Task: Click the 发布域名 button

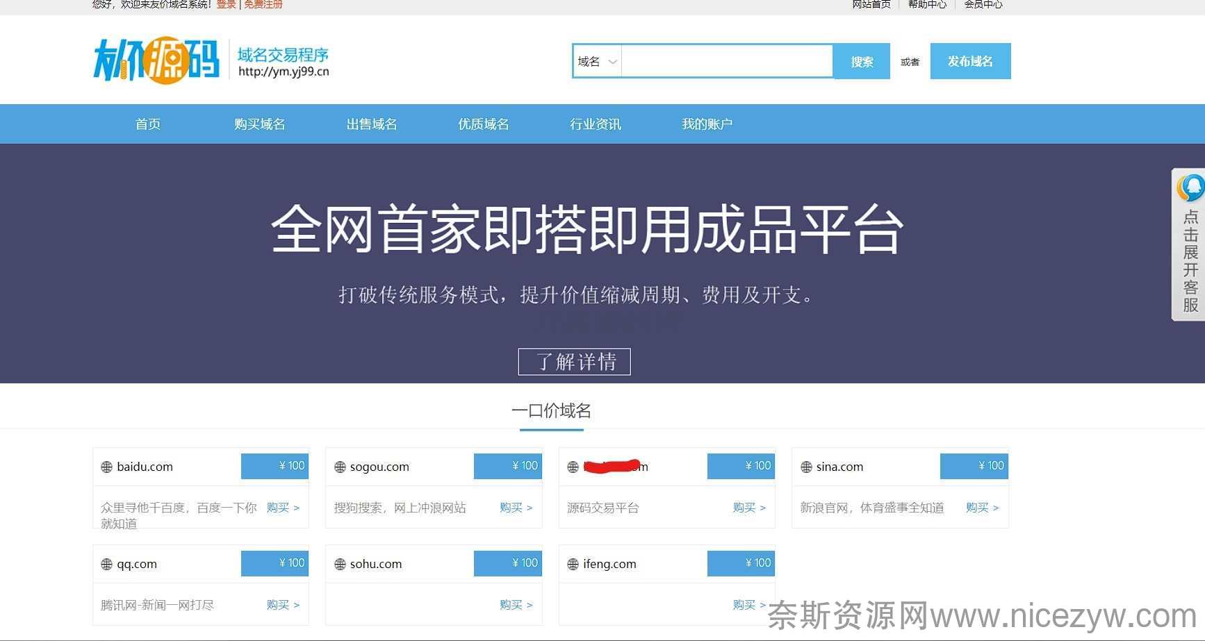Action: [970, 61]
